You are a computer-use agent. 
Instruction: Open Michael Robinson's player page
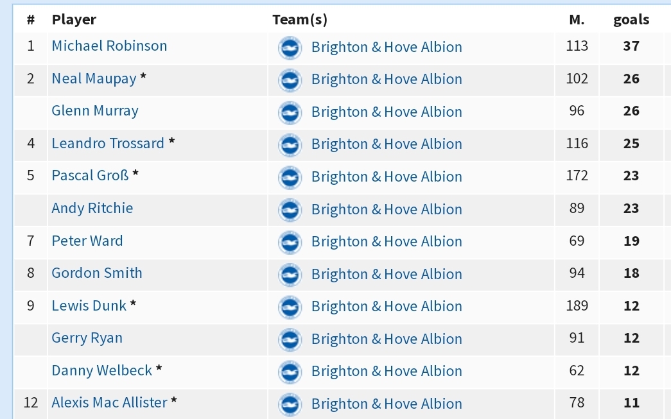coord(109,46)
